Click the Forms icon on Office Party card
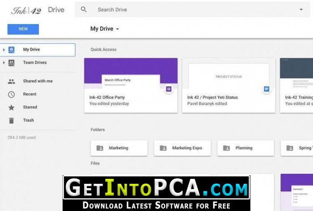This screenshot has height=211, width=313. click(x=169, y=89)
